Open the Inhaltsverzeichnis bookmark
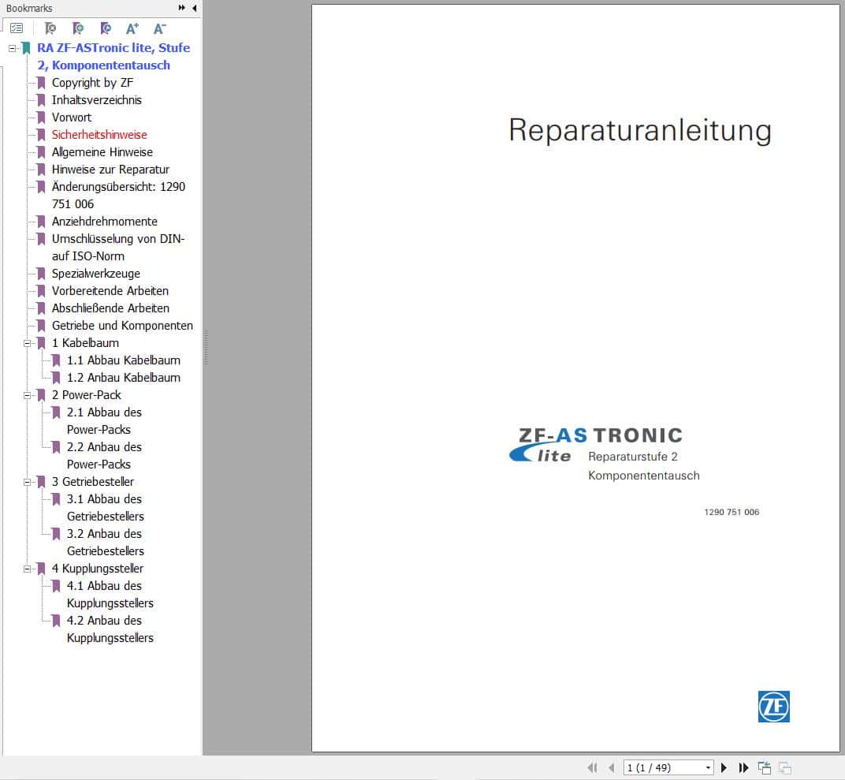This screenshot has width=845, height=780. point(96,99)
